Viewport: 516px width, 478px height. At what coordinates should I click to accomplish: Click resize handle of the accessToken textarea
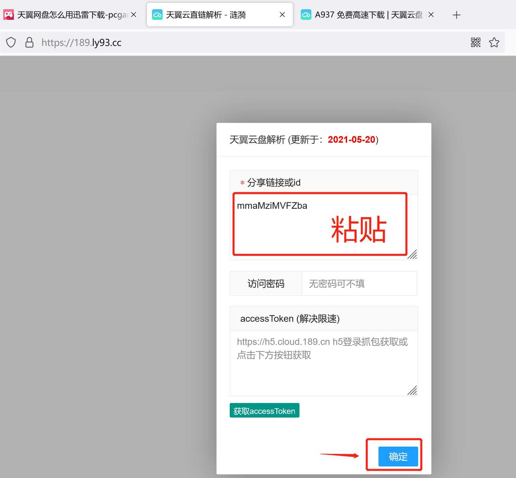412,390
